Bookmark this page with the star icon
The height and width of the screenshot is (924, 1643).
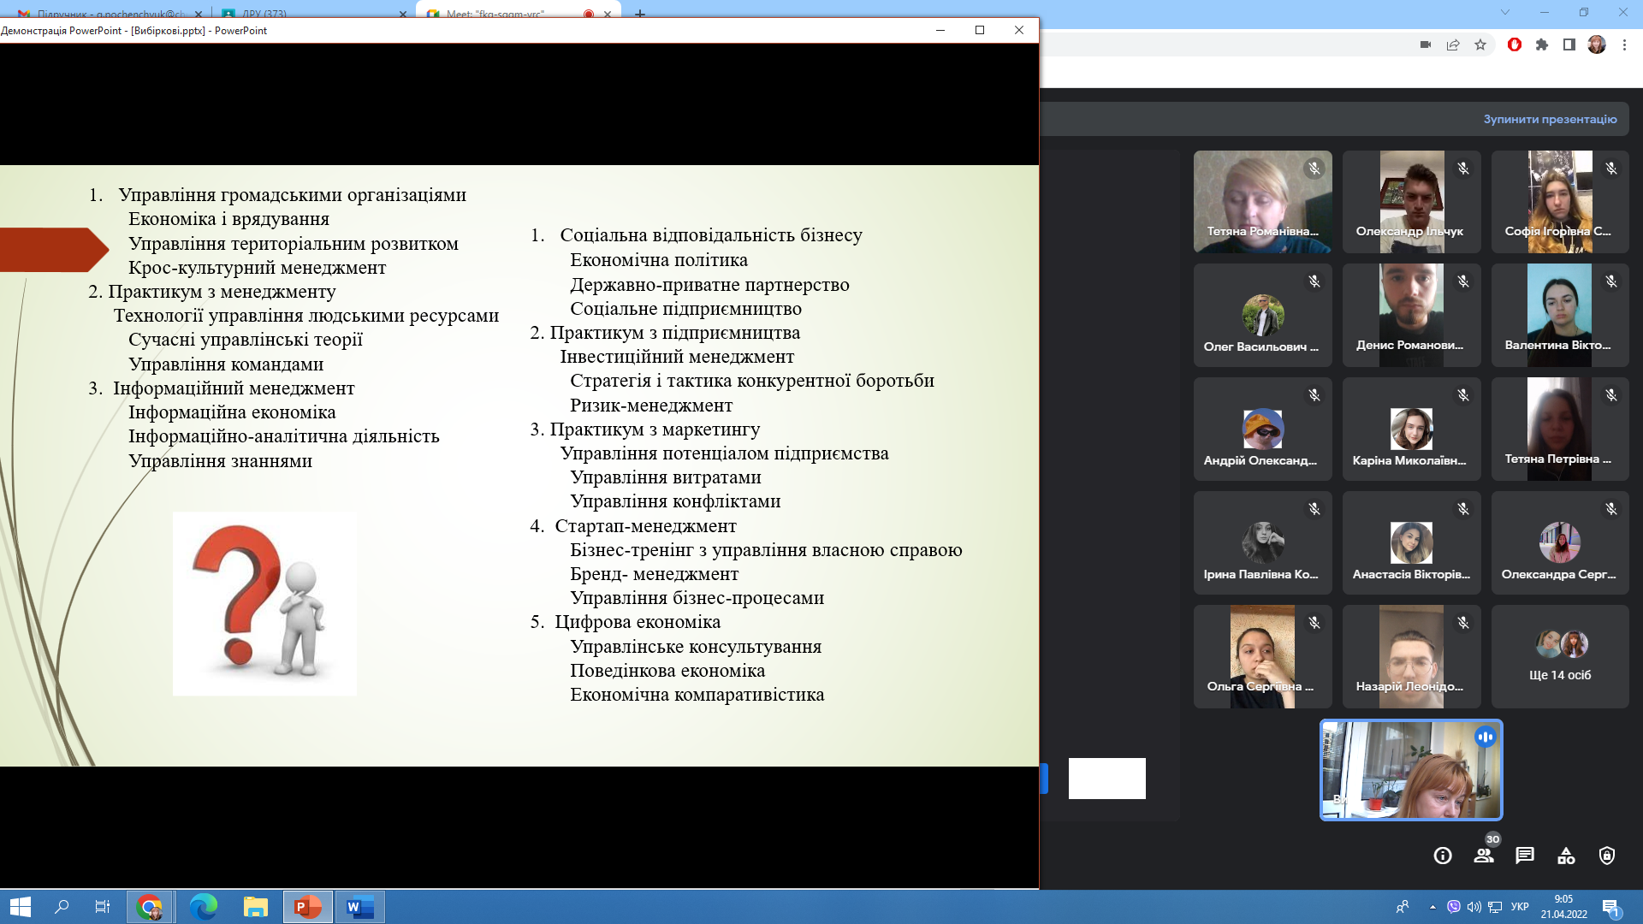click(x=1480, y=44)
